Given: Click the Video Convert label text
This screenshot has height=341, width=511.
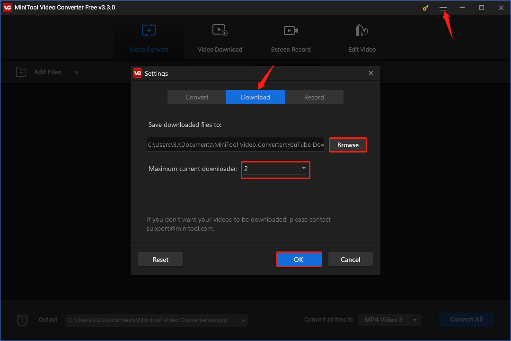Looking at the screenshot, I should (x=149, y=50).
